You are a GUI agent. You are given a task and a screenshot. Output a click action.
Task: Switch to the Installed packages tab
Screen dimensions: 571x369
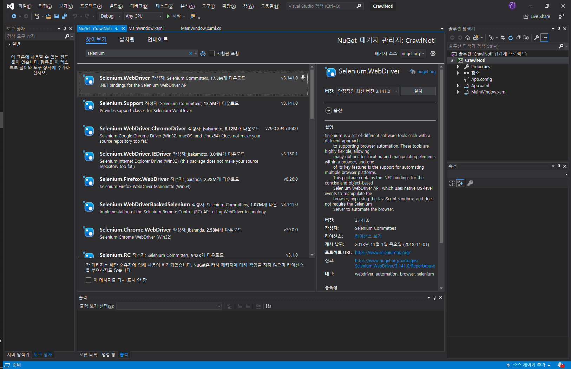tap(127, 39)
